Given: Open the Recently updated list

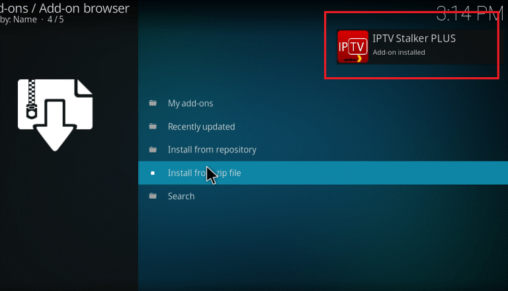Looking at the screenshot, I should point(201,127).
